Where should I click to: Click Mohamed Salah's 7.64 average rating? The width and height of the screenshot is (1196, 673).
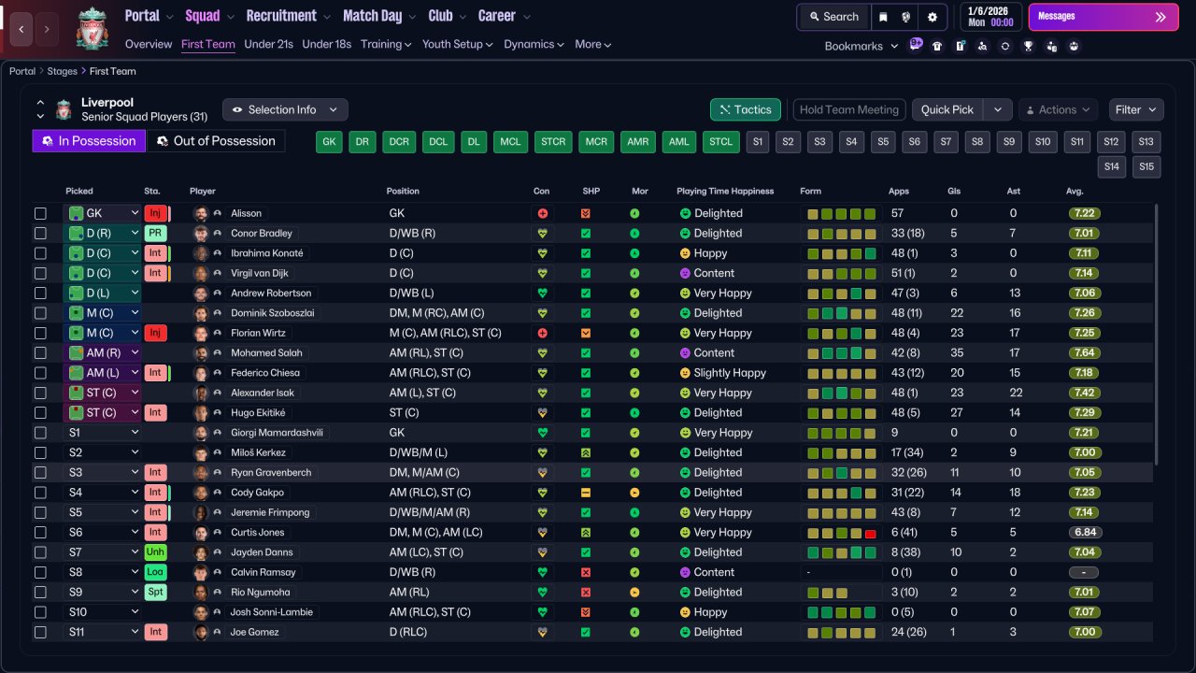pos(1084,352)
